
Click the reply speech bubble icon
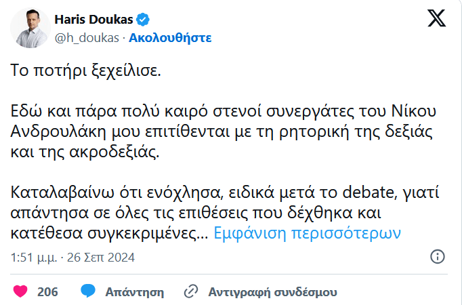coord(87,291)
